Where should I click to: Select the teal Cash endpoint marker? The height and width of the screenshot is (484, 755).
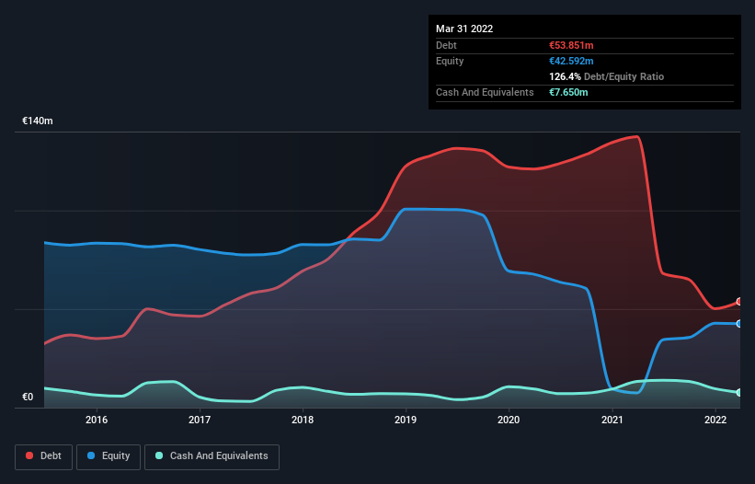[x=739, y=393]
